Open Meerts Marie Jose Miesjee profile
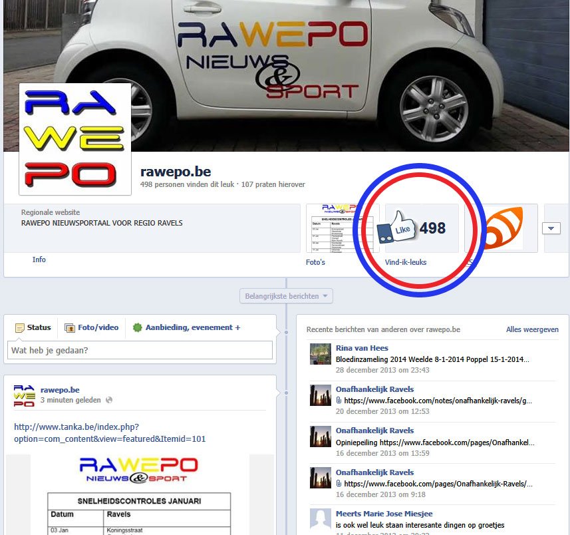This screenshot has width=570, height=535. pyautogui.click(x=384, y=514)
